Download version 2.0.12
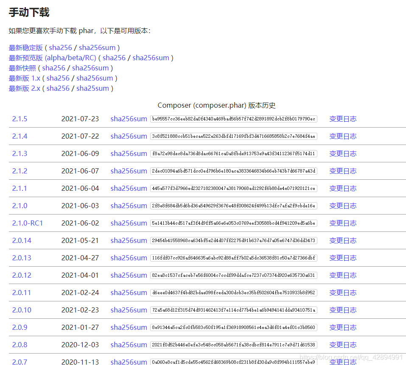406x365 pixels. pyautogui.click(x=22, y=275)
